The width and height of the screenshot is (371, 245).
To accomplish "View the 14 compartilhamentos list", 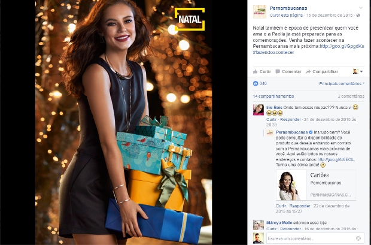I will (x=273, y=96).
